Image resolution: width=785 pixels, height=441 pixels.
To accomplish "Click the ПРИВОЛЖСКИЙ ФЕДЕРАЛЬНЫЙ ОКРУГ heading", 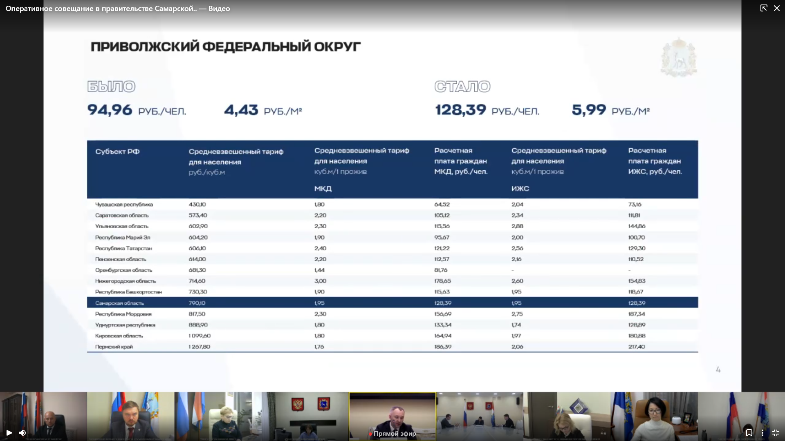I will coord(225,47).
